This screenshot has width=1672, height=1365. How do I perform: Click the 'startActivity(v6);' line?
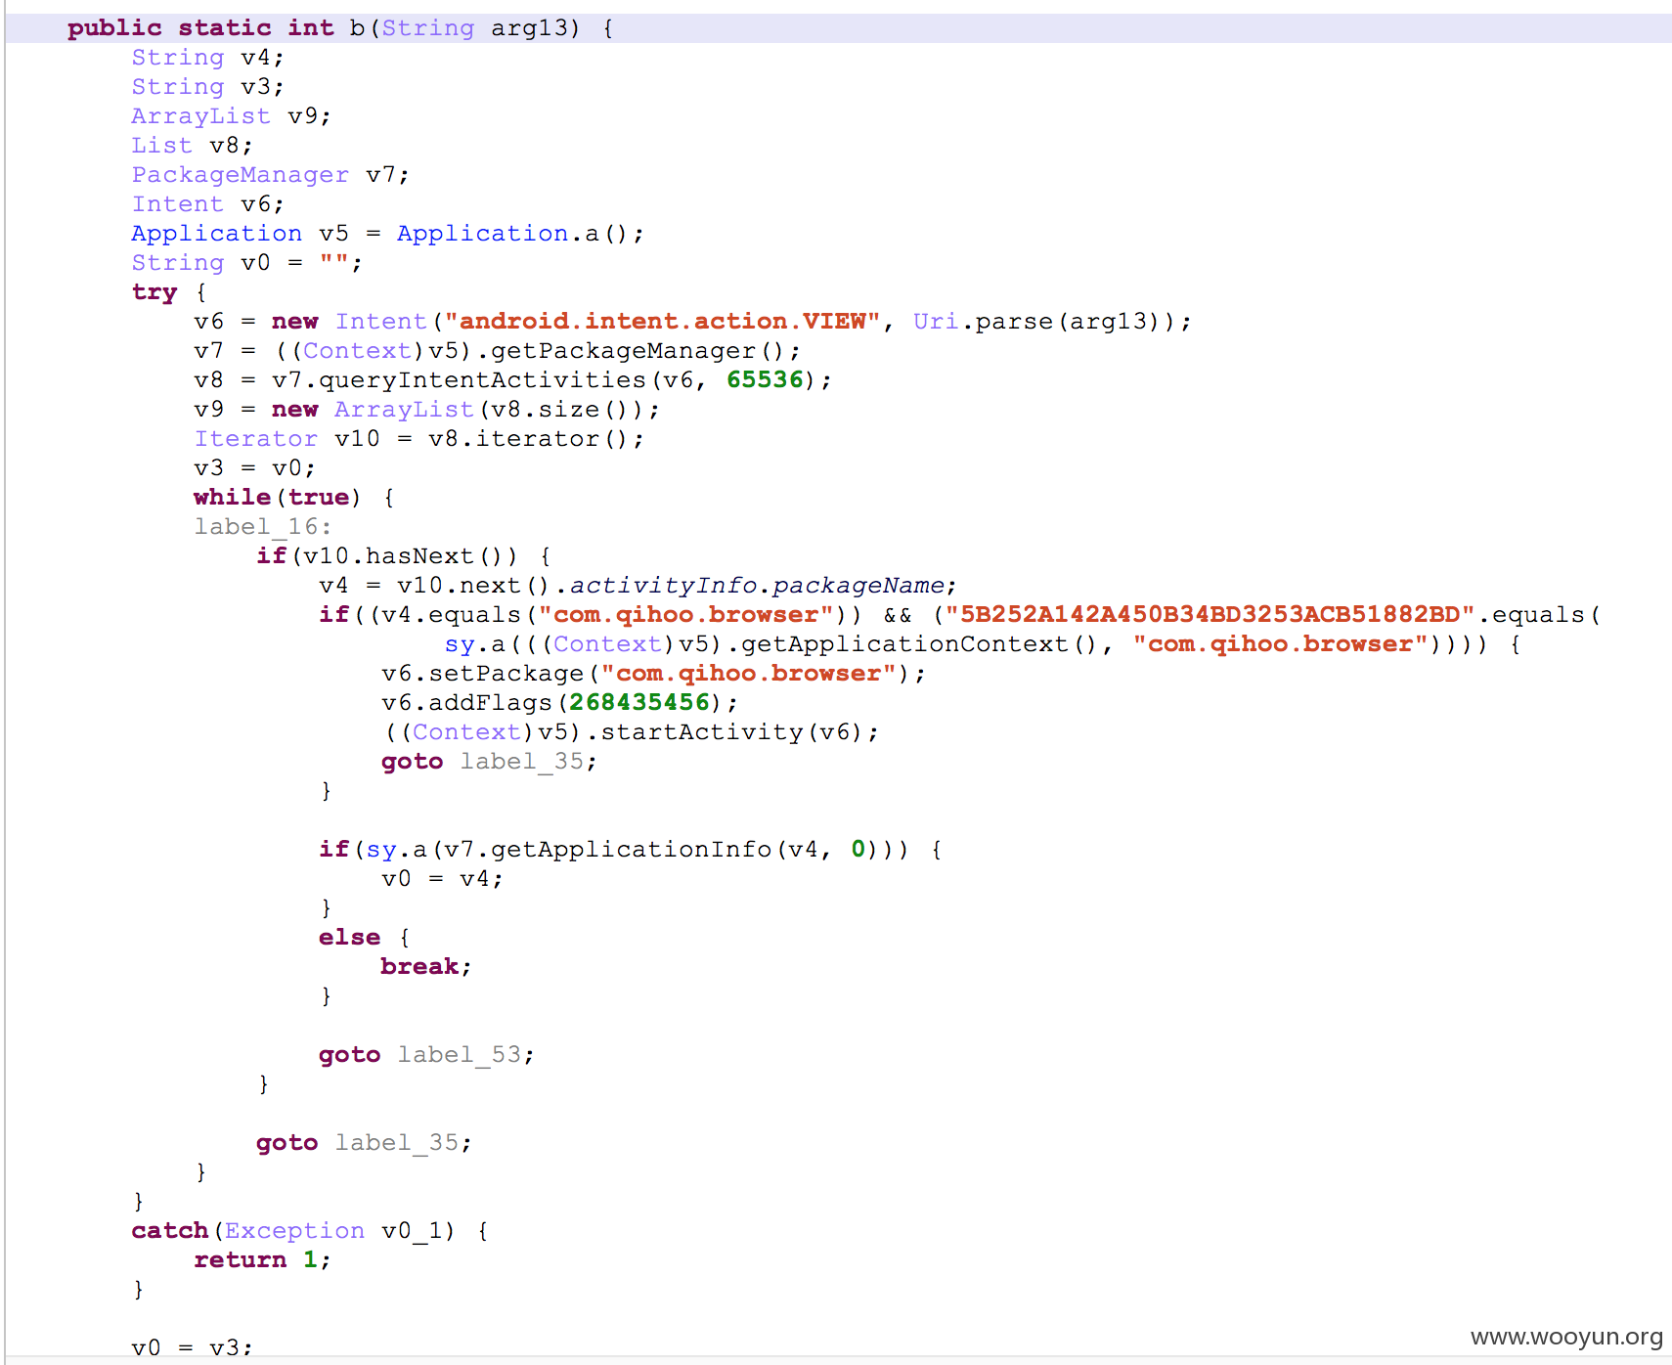630,732
